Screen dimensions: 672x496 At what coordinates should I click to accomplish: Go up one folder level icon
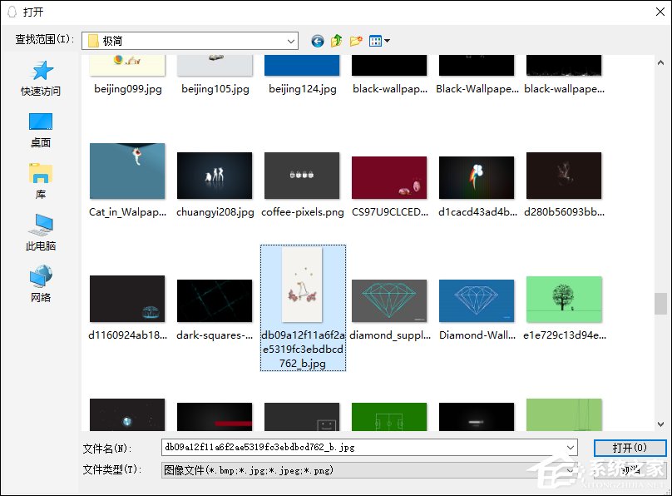335,40
